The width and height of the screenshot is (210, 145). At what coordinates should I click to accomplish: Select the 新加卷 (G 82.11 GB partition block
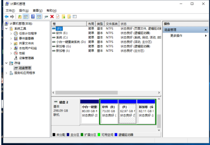click(x=146, y=112)
